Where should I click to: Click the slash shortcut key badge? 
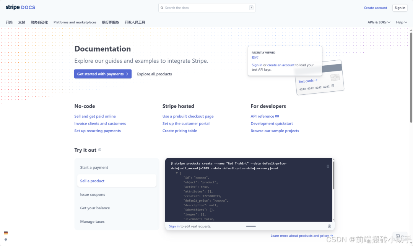pyautogui.click(x=251, y=8)
